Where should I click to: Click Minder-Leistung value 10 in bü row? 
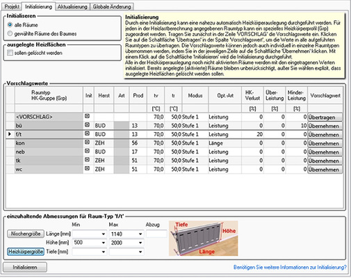tap(296, 126)
